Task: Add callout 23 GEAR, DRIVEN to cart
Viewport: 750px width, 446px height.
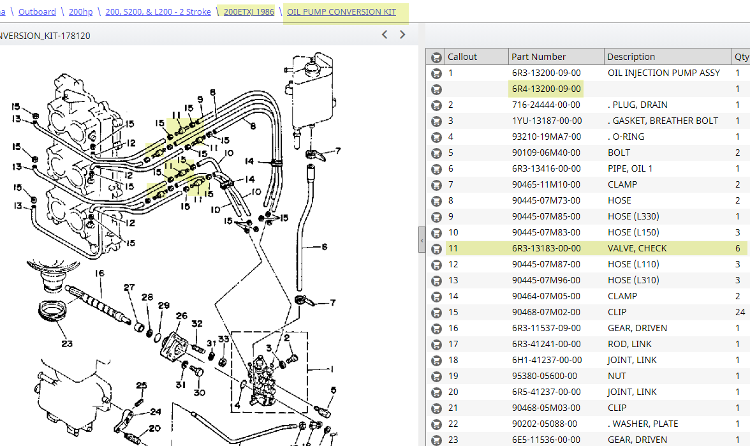Action: tap(436, 440)
